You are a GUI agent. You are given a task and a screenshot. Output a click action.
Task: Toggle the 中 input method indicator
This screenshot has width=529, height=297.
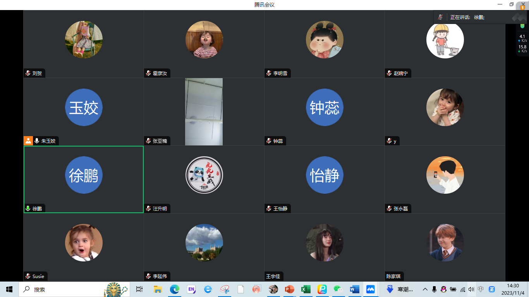click(x=481, y=289)
